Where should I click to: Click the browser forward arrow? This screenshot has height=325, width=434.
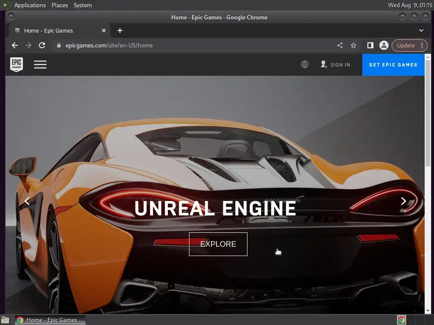[x=28, y=45]
